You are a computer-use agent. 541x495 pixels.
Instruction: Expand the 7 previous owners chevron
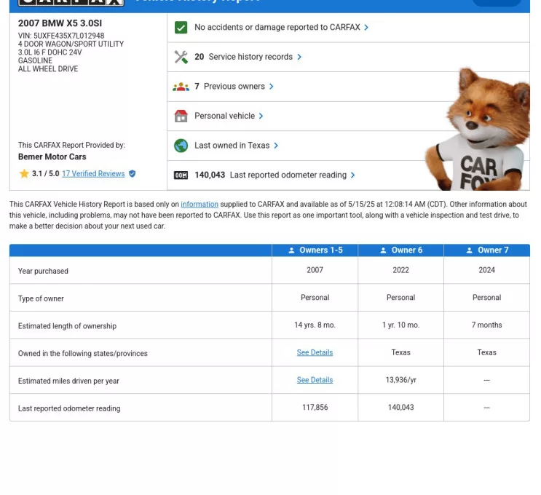[272, 87]
